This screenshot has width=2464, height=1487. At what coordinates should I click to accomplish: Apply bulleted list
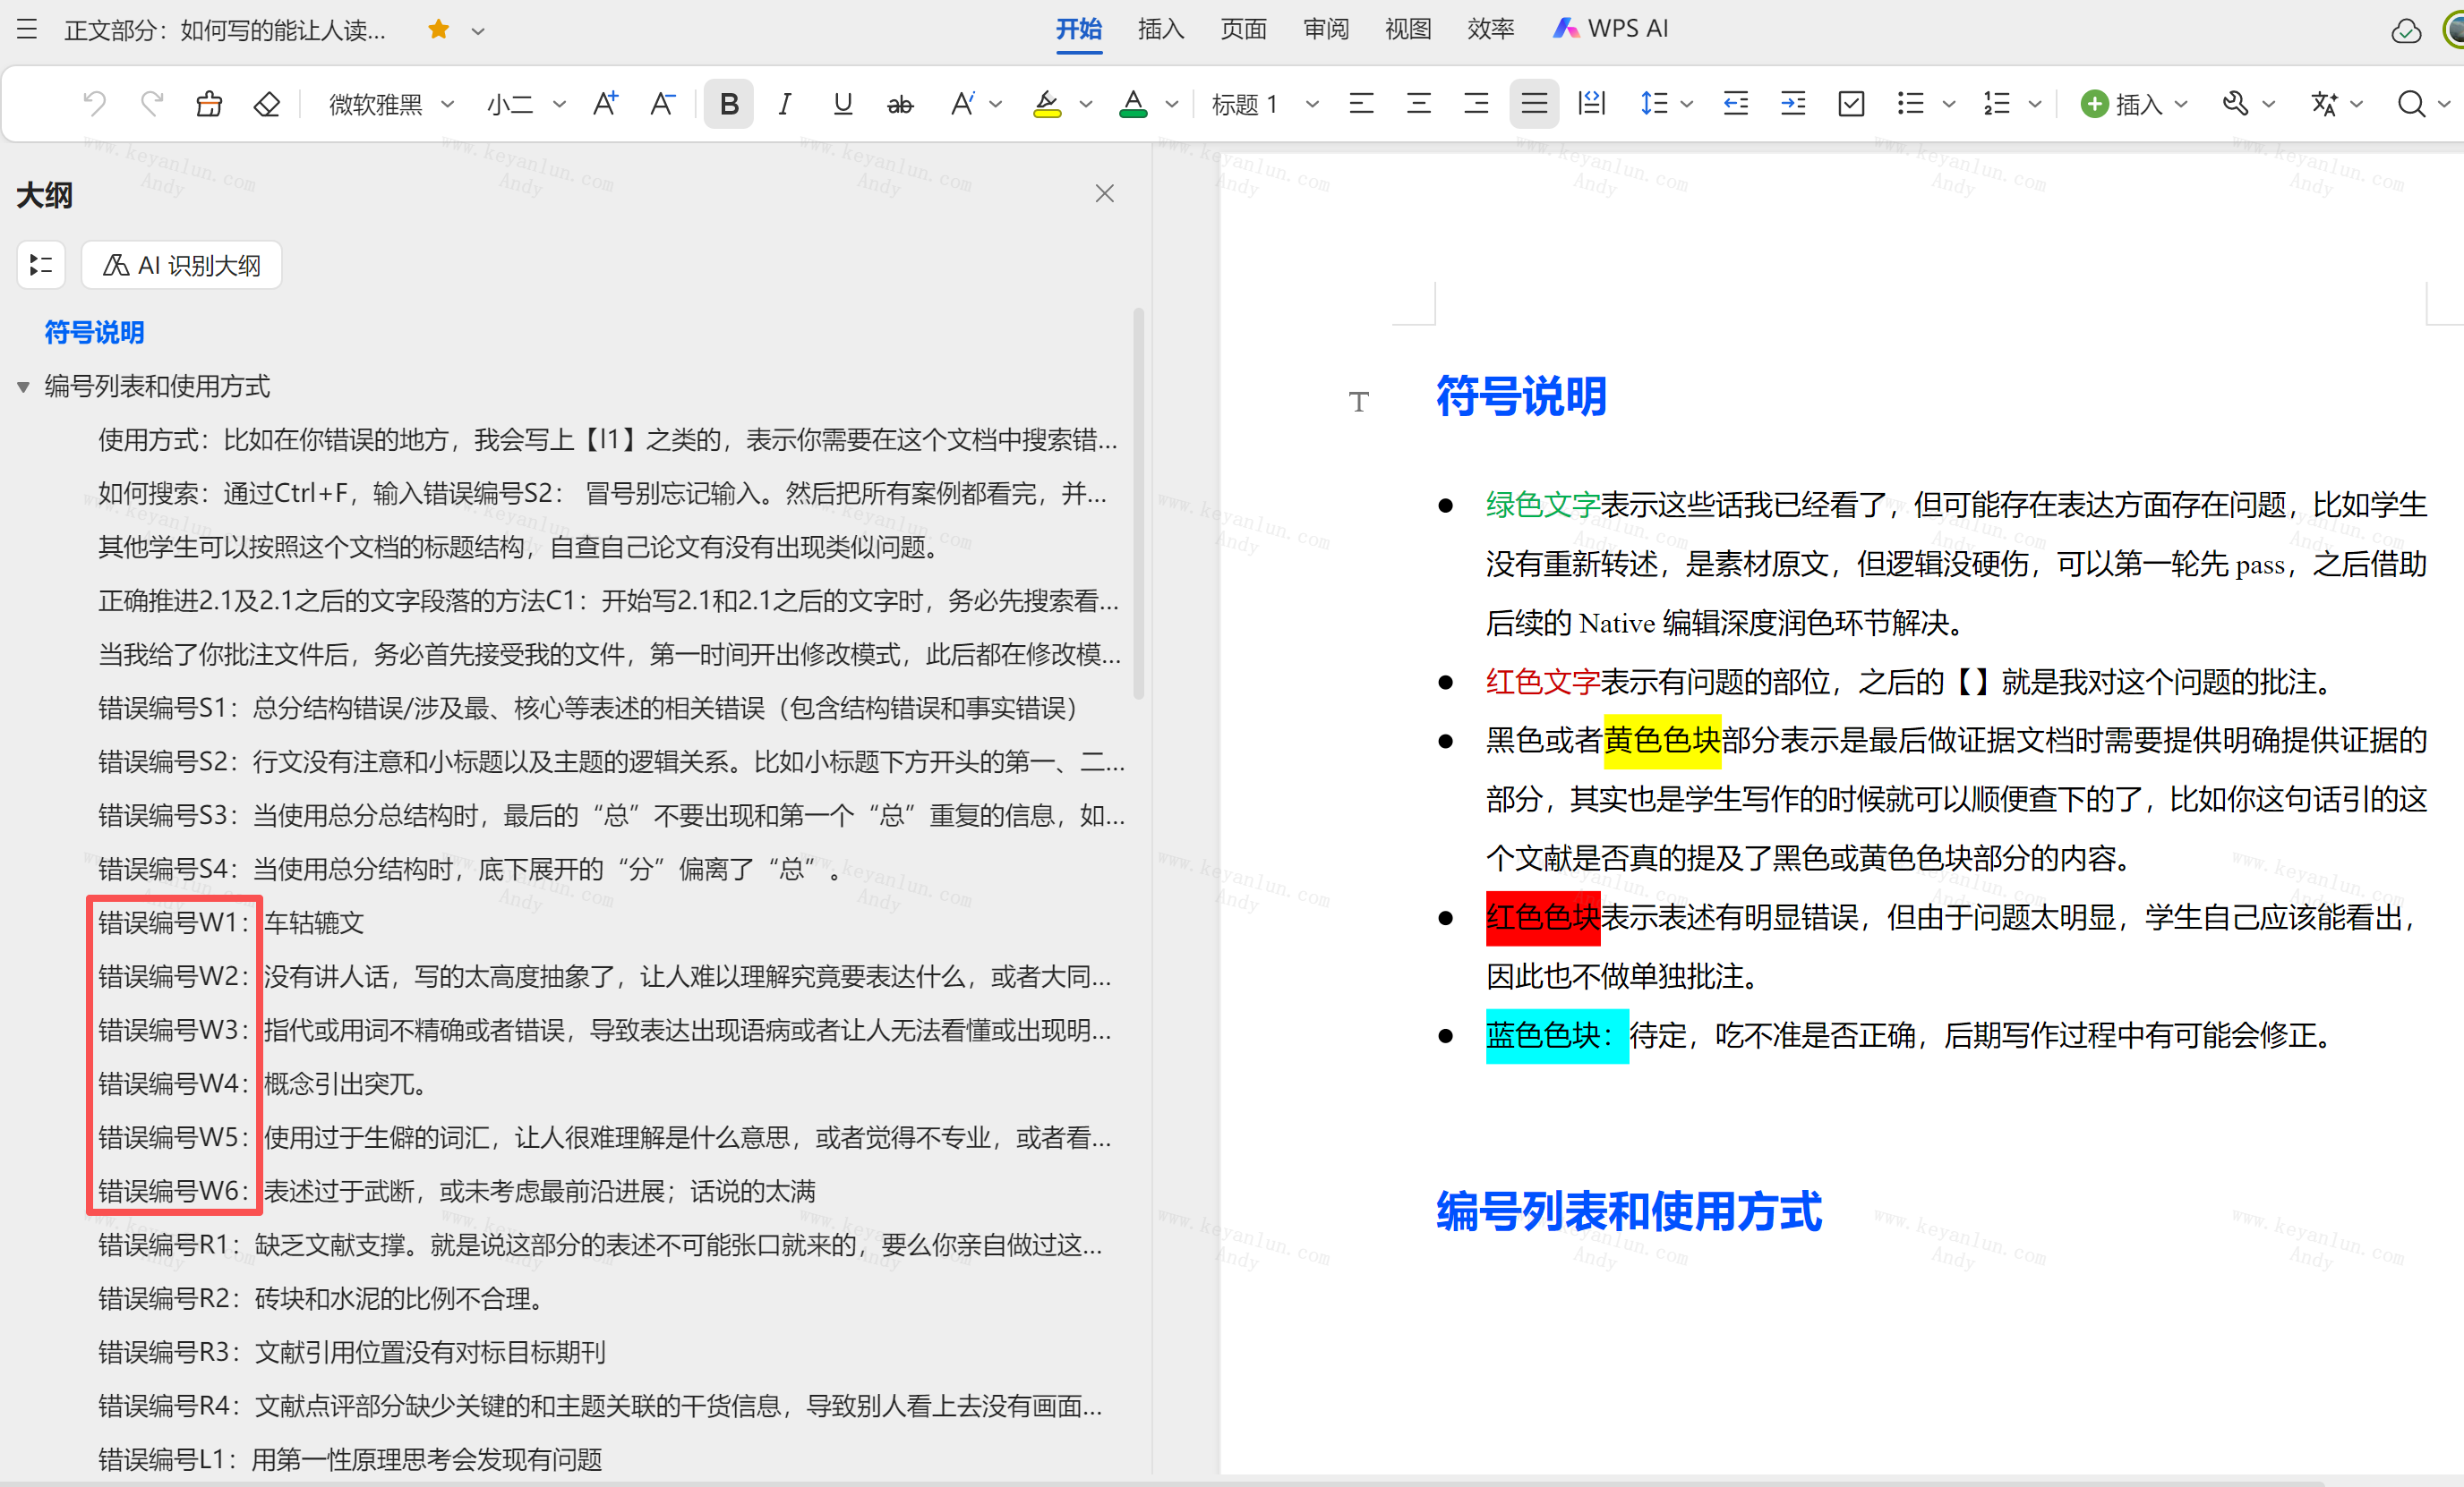1910,104
